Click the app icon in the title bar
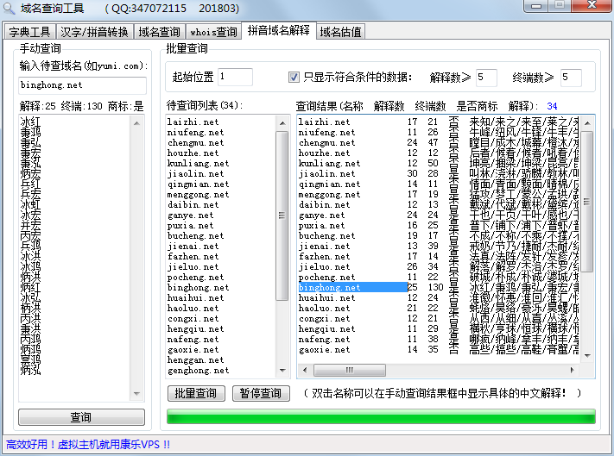The height and width of the screenshot is (456, 614). (x=9, y=9)
